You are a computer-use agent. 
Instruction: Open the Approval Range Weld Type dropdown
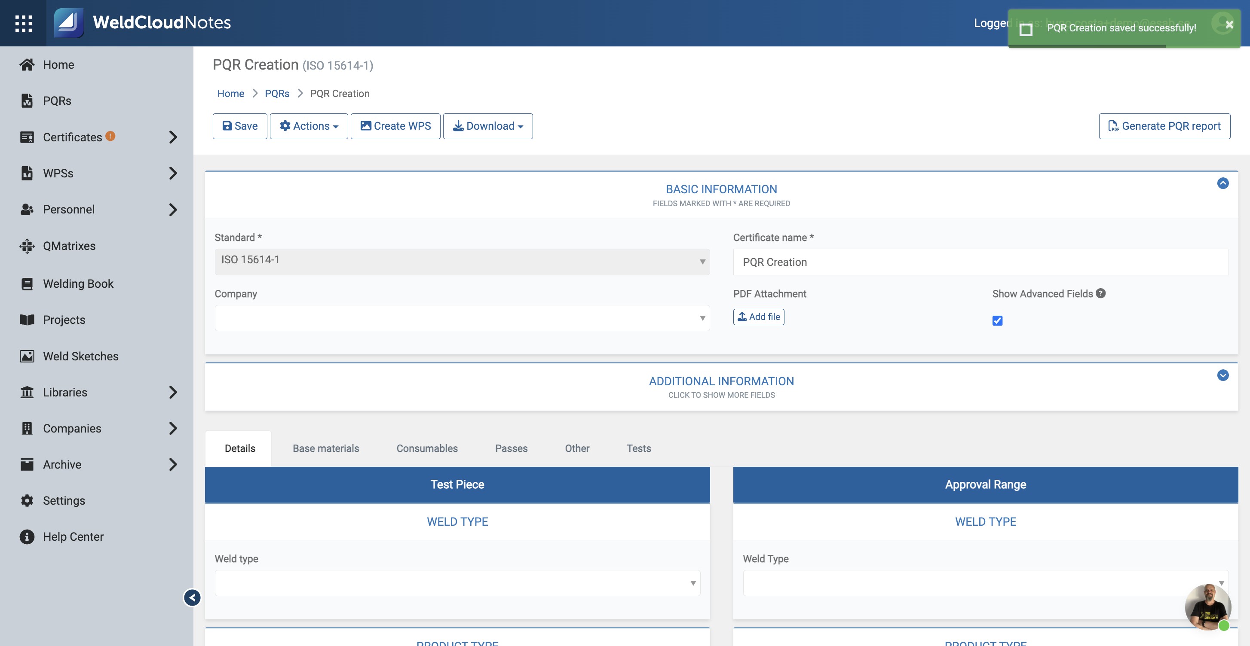(x=986, y=582)
